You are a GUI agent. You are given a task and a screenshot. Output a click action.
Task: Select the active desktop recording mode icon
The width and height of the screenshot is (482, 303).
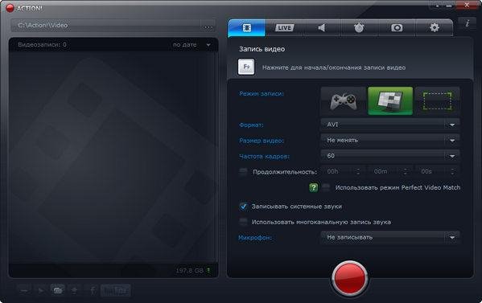(390, 101)
